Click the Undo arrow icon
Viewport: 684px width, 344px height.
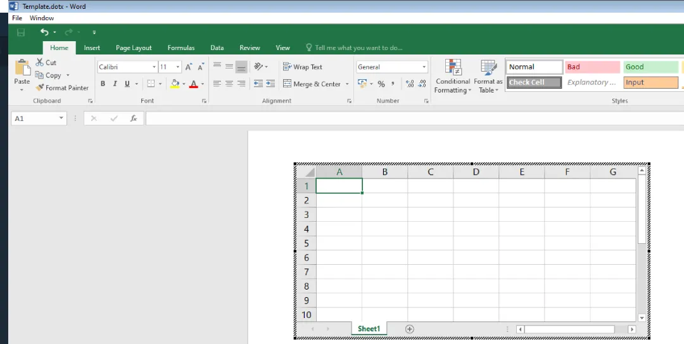click(44, 32)
